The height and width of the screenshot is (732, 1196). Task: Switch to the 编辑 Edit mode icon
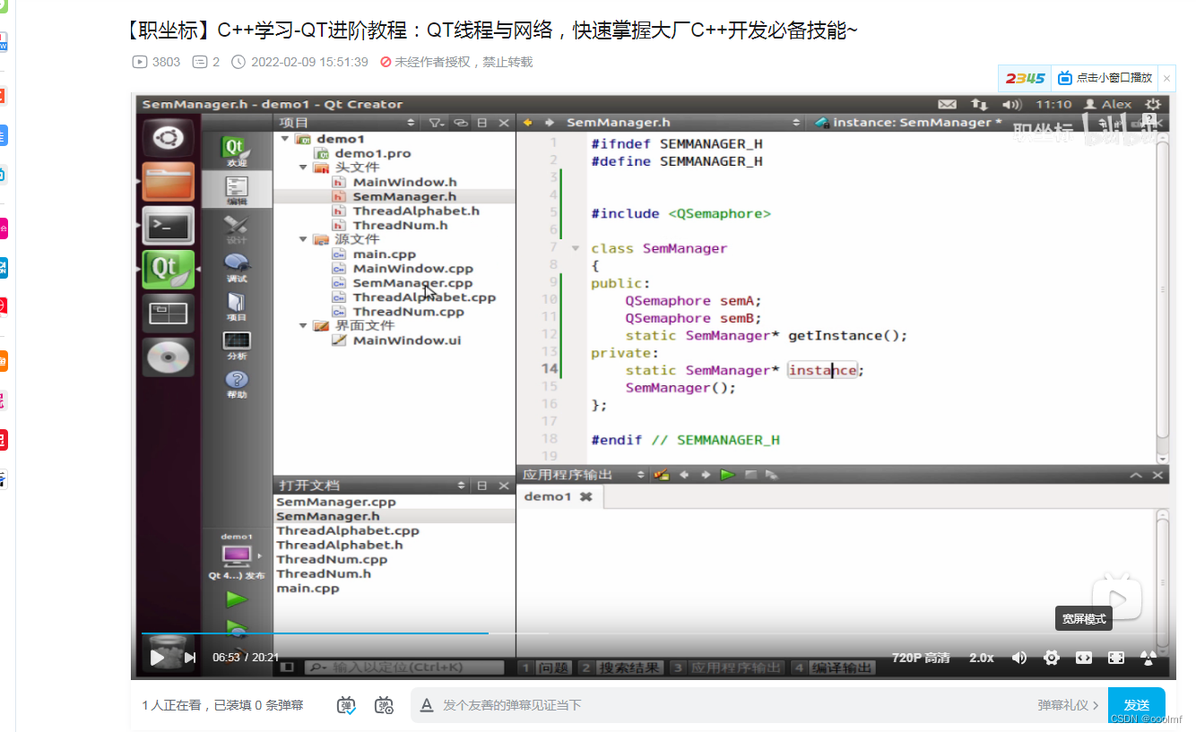(237, 190)
